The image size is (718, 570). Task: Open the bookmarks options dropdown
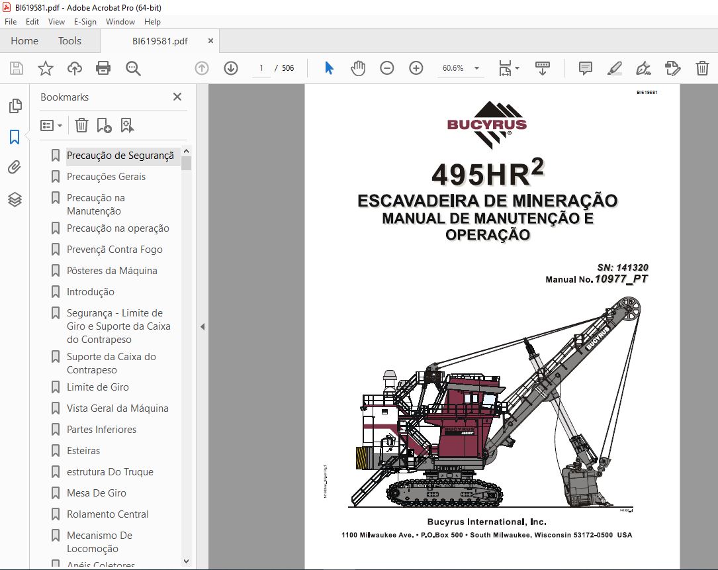[x=52, y=125]
